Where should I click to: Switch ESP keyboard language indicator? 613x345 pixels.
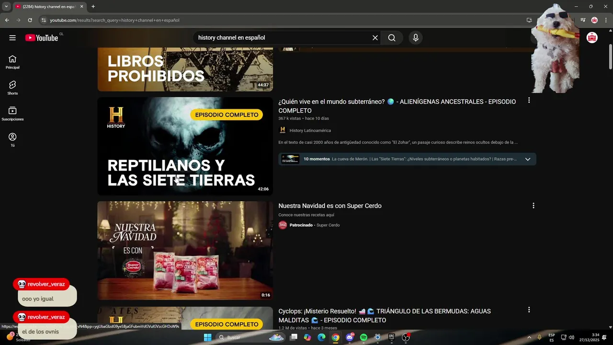[x=552, y=337]
